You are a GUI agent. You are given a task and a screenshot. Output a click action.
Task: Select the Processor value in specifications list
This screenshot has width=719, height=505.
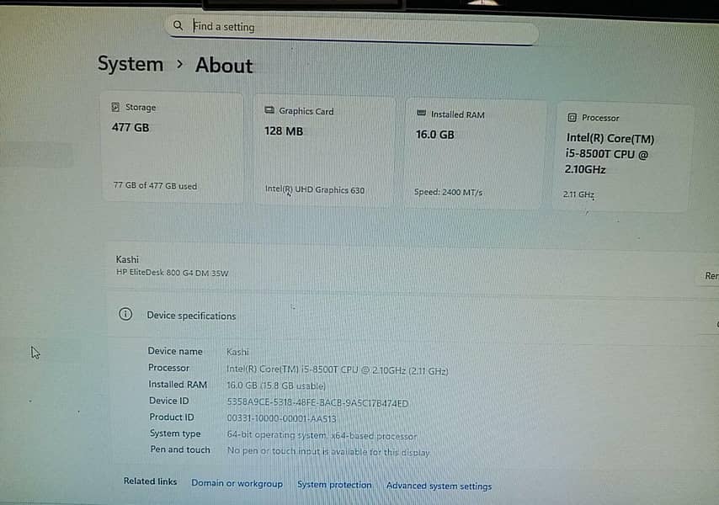click(x=337, y=369)
